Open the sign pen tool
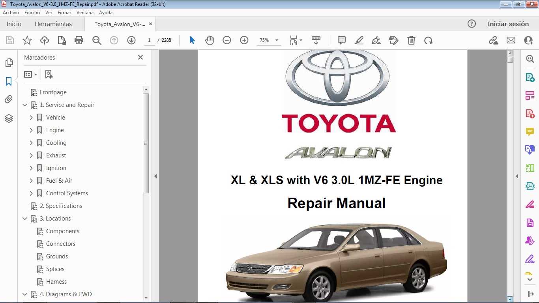Viewport: 539px width, 303px height. coord(376,40)
